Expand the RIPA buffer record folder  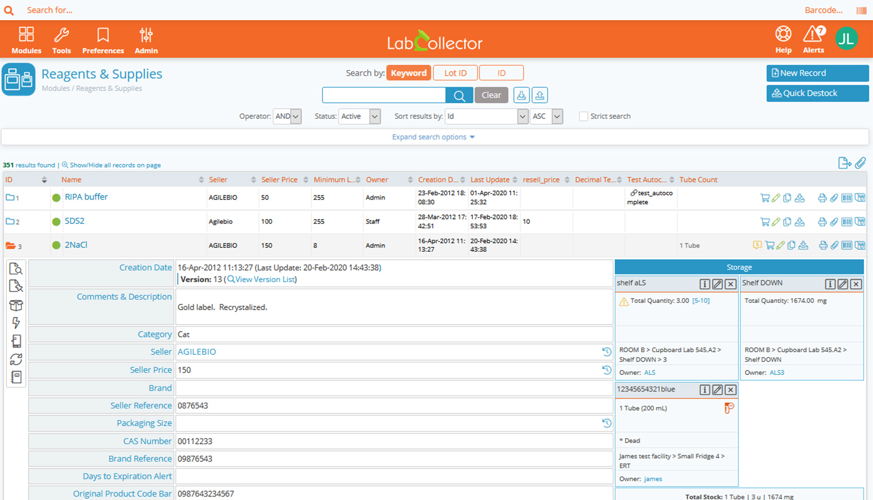pyautogui.click(x=10, y=197)
